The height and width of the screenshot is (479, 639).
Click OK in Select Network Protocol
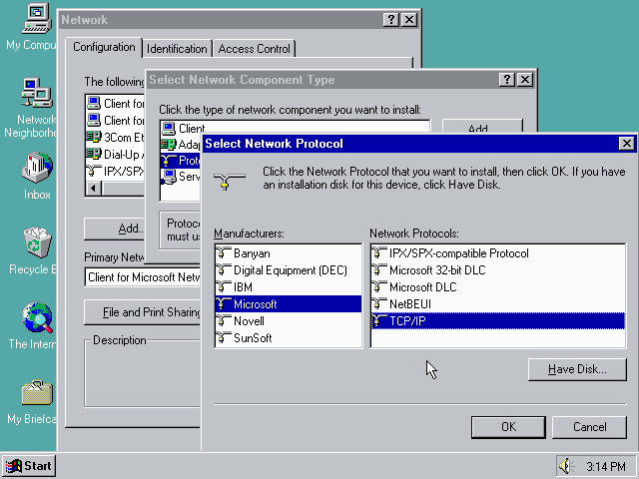[x=508, y=427]
